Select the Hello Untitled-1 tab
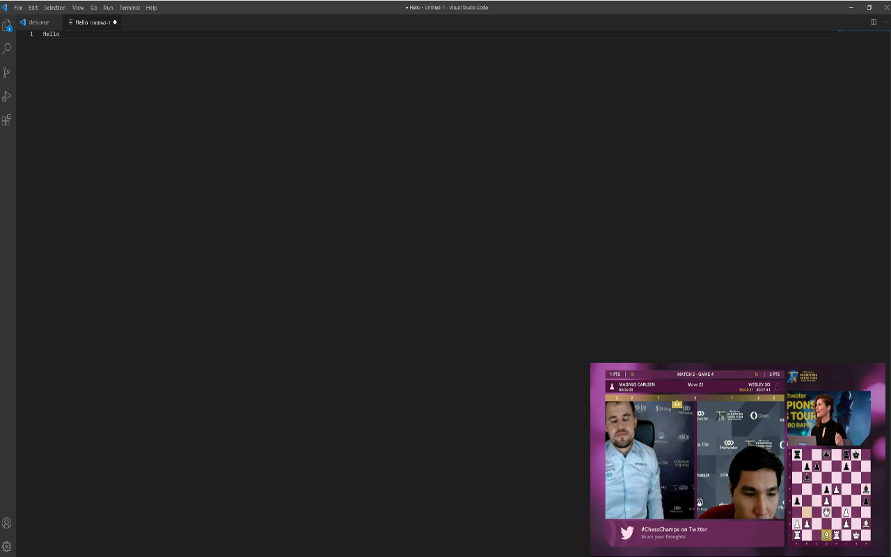The image size is (891, 557). (92, 22)
